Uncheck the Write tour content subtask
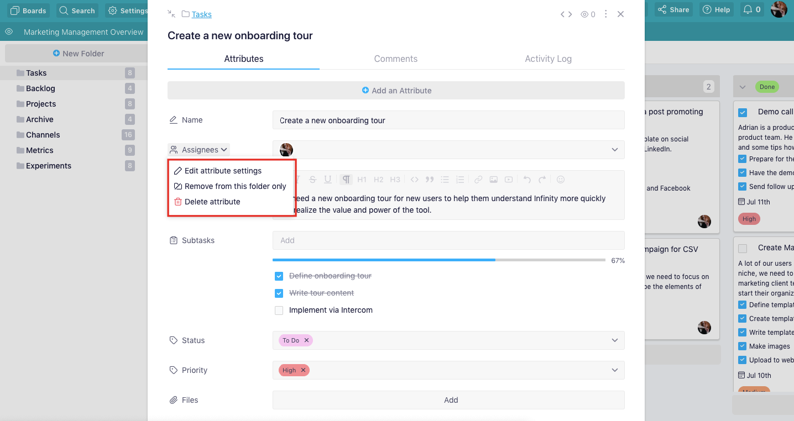 (x=279, y=293)
